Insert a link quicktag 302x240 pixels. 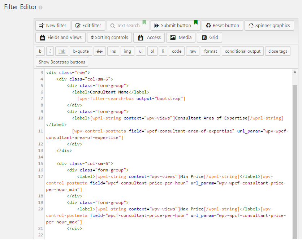(x=62, y=51)
